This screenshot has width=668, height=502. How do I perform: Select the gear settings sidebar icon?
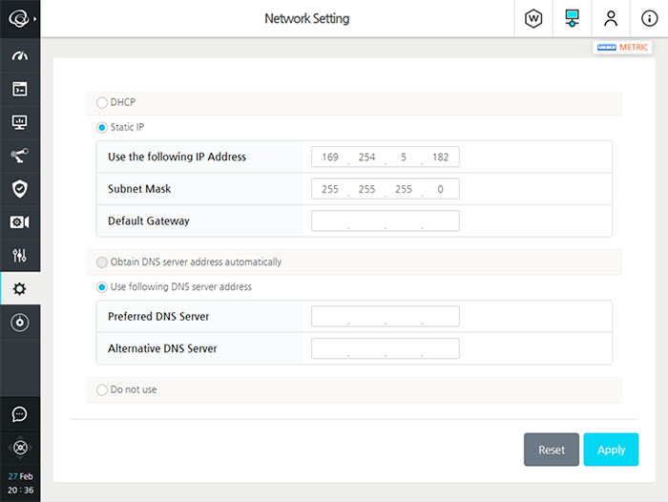coord(20,288)
